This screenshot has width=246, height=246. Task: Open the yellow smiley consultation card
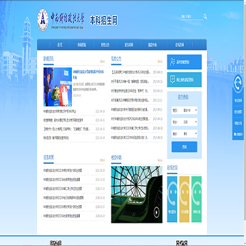coord(184,200)
